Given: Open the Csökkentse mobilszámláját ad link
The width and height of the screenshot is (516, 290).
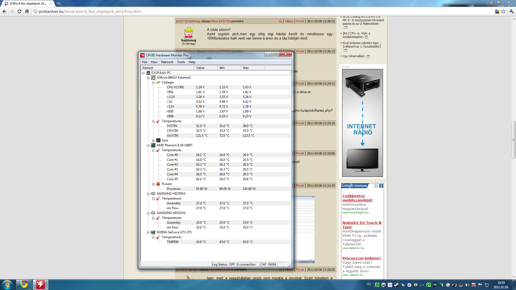Looking at the screenshot, I should (x=357, y=198).
